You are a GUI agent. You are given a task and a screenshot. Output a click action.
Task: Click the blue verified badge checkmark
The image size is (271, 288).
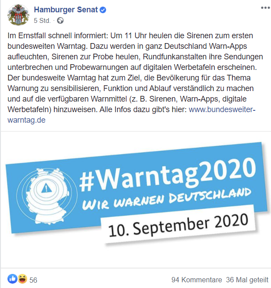103,10
